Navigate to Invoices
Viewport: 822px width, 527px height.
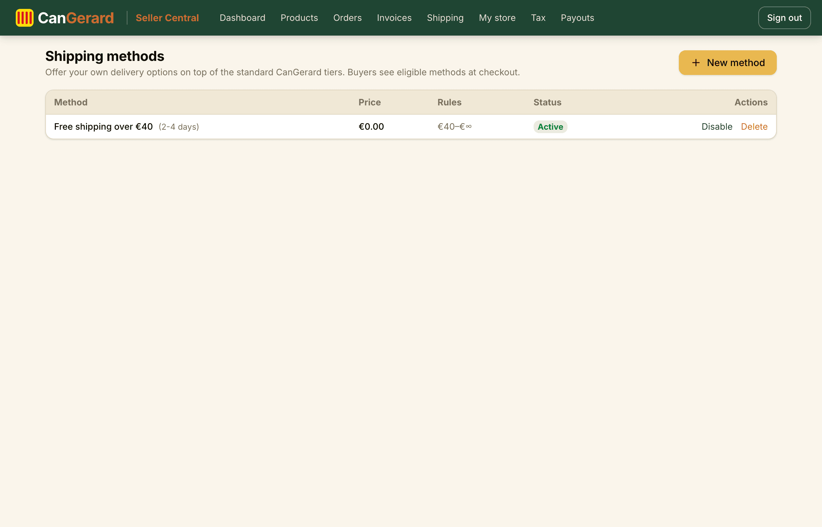(394, 18)
